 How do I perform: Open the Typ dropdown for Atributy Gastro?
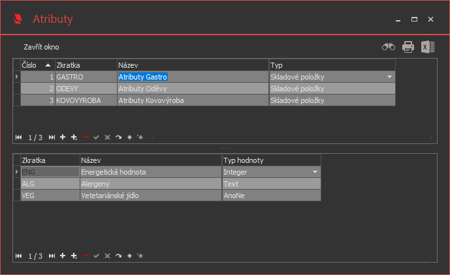coord(390,77)
